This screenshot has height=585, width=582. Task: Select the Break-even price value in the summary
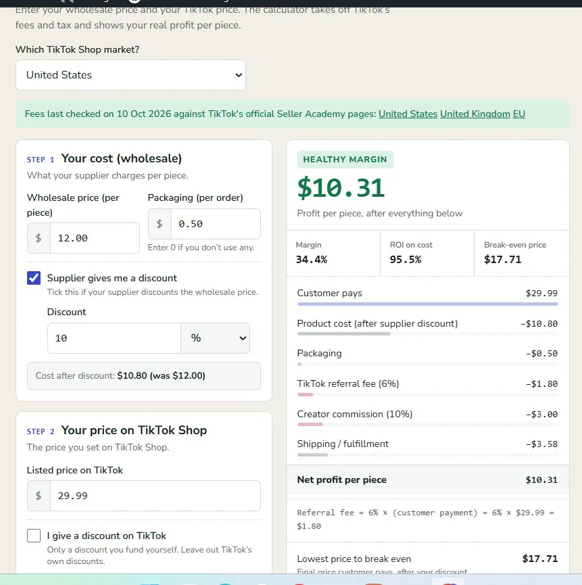tap(503, 260)
